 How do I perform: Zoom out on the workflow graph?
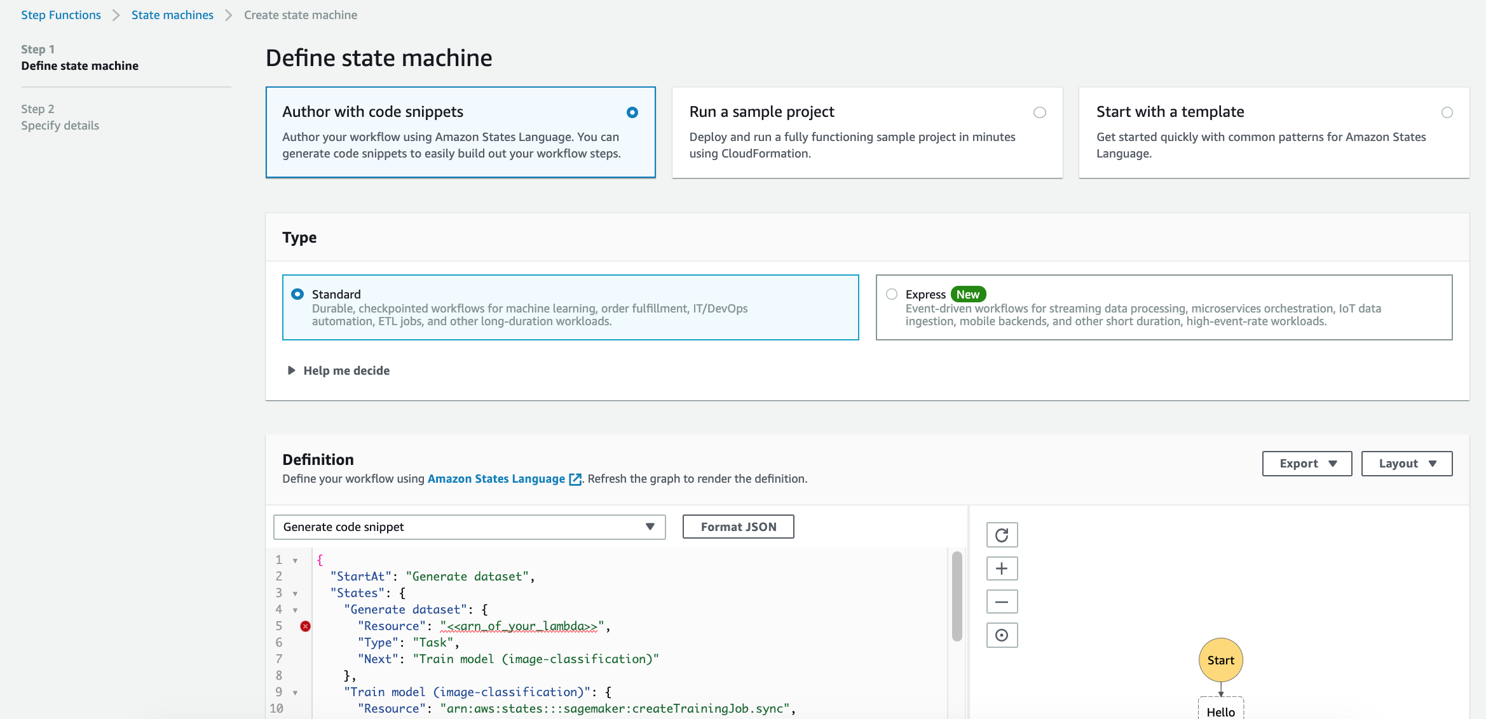[1002, 601]
